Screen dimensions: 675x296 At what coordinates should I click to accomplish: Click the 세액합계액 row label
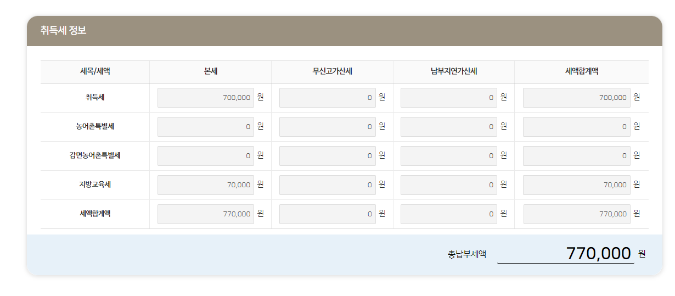pyautogui.click(x=95, y=214)
